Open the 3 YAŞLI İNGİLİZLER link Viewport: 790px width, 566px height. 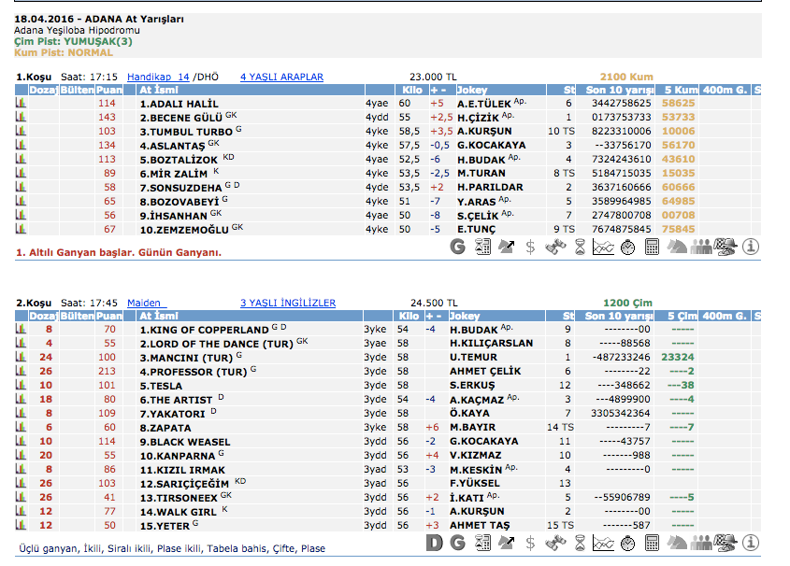[x=287, y=303]
